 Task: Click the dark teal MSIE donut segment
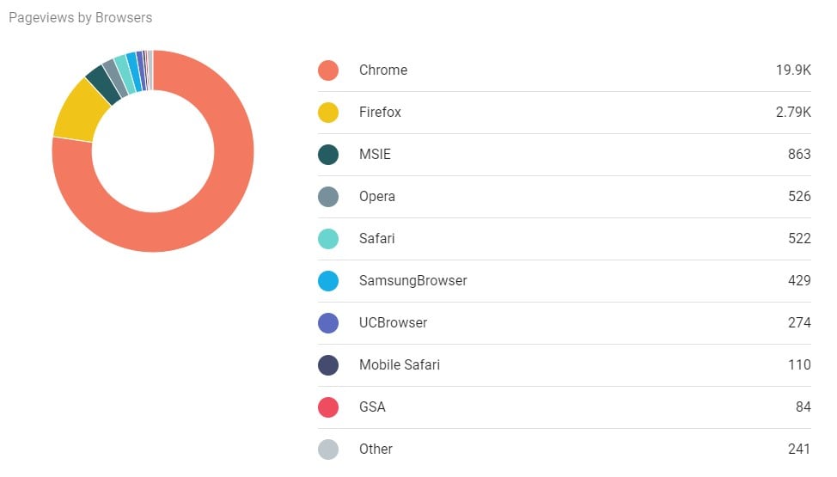(x=101, y=84)
